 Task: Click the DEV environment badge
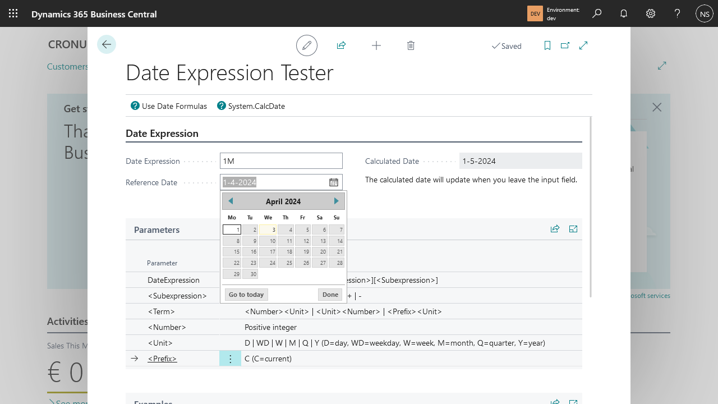tap(535, 13)
